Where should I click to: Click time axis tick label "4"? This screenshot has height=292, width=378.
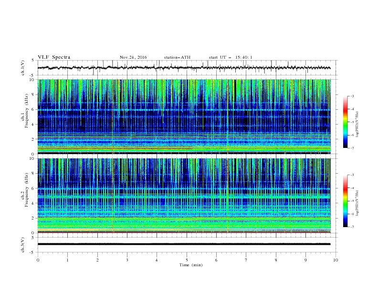(157, 260)
